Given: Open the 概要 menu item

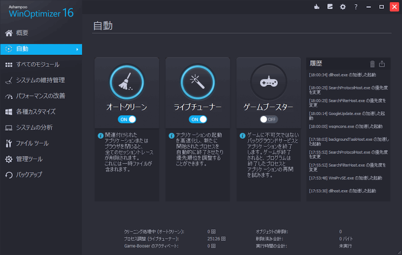Looking at the screenshot, I should [41, 33].
